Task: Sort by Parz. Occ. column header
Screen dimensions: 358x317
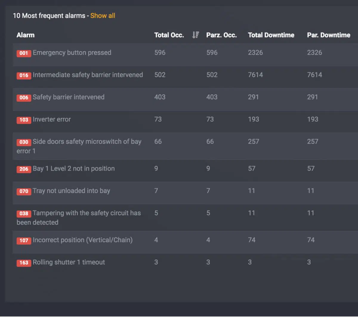Action: click(x=221, y=35)
